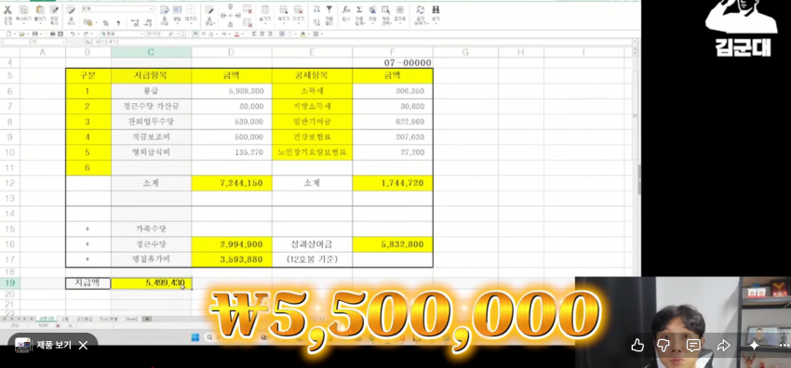This screenshot has height=368, width=791.
Task: Select cell showing 1,744,720
Action: tap(393, 183)
